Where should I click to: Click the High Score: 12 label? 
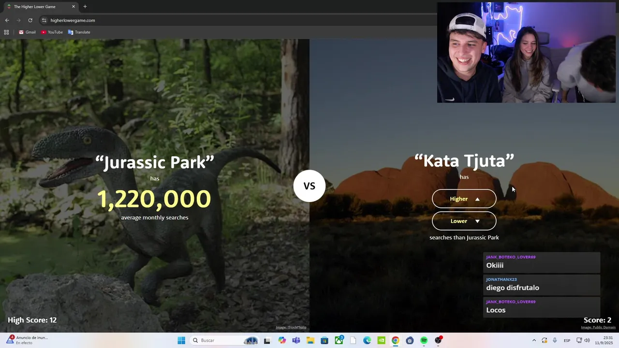click(32, 320)
